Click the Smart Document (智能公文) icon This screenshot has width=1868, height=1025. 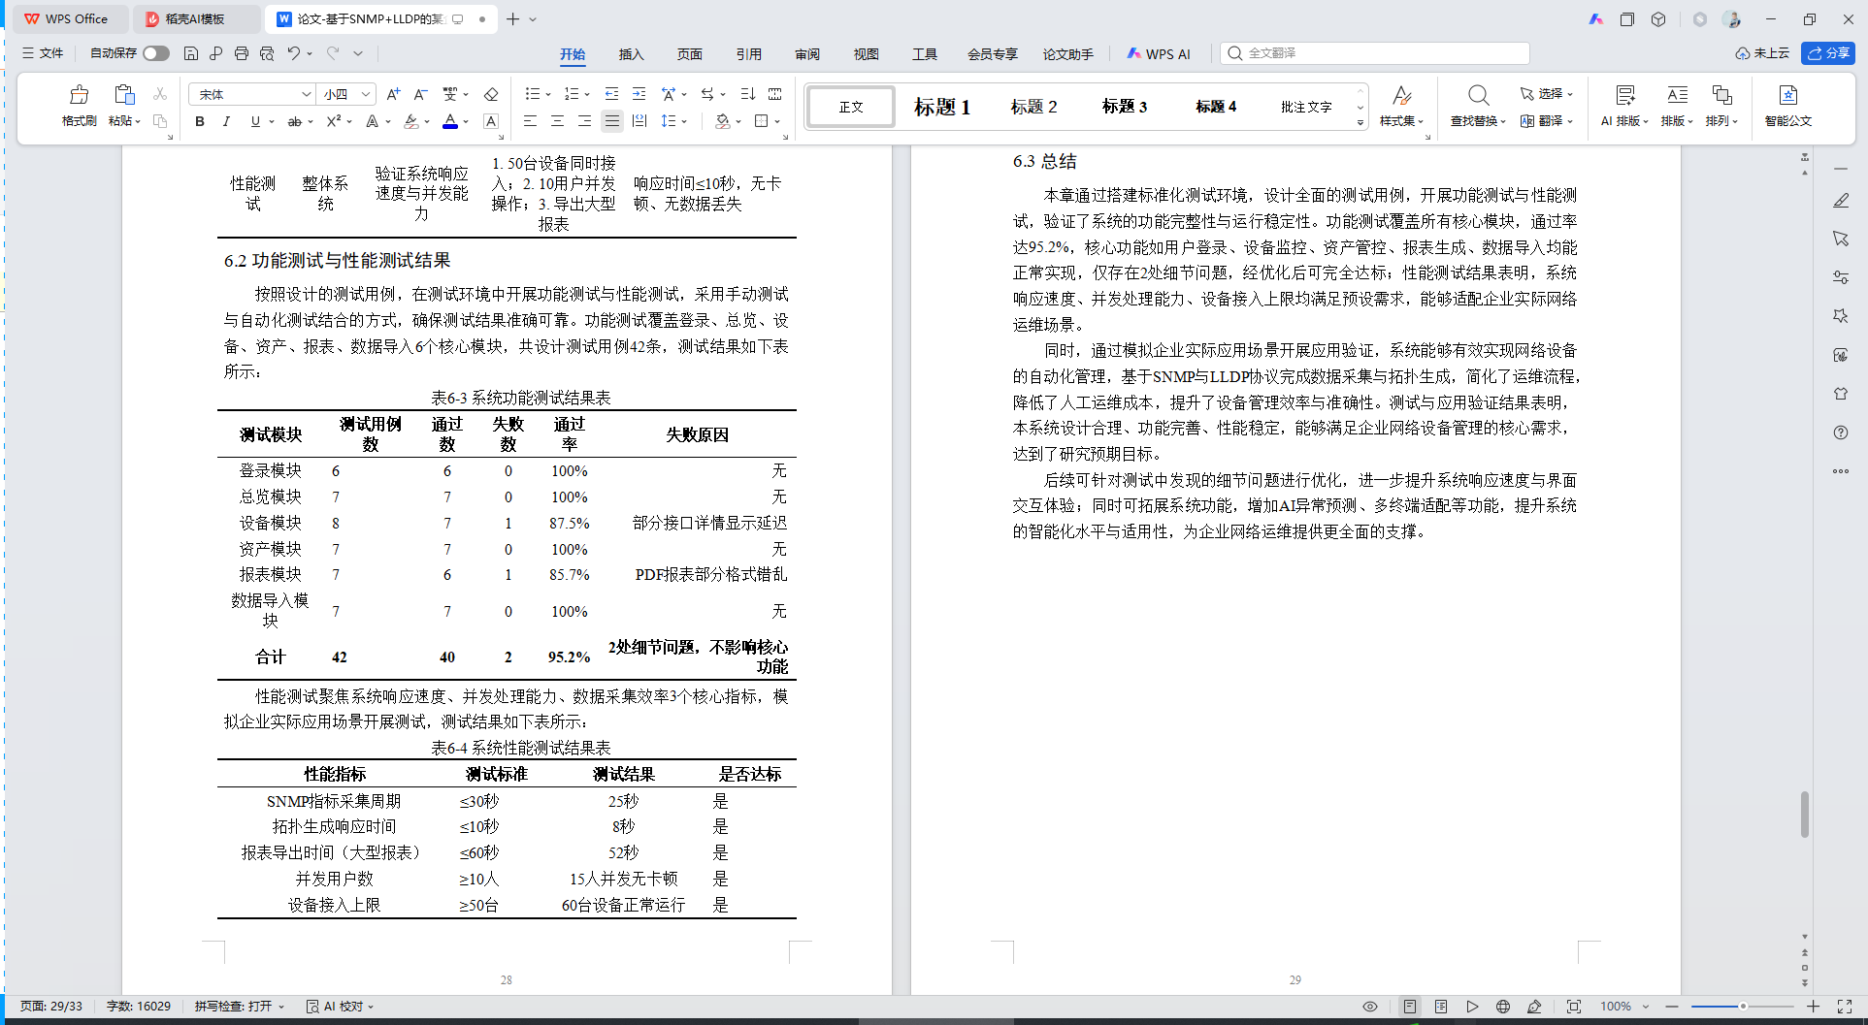[1788, 95]
